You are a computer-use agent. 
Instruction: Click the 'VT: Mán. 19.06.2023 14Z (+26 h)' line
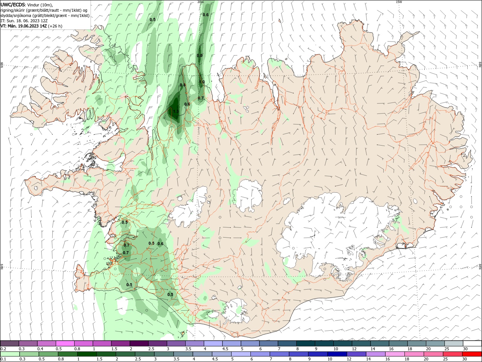(x=32, y=26)
